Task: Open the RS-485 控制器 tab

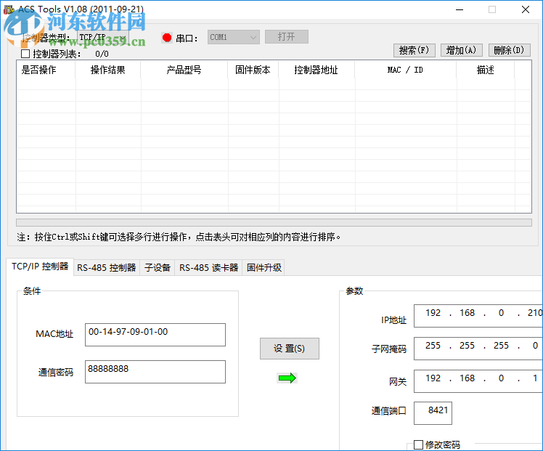Action: point(106,268)
